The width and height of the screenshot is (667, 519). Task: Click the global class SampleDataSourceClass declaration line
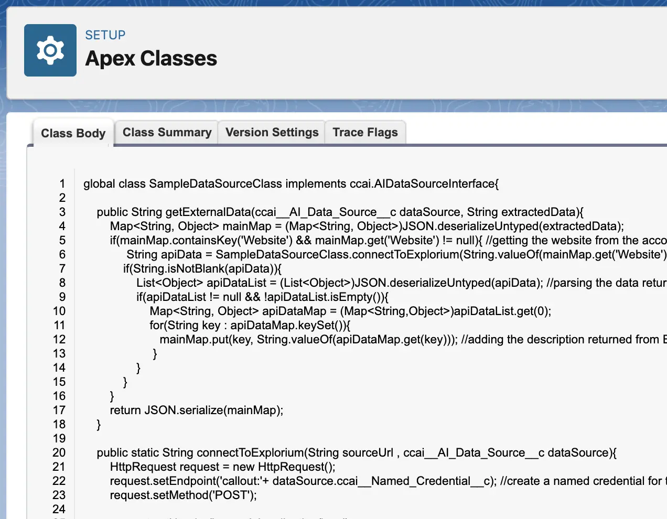point(291,184)
